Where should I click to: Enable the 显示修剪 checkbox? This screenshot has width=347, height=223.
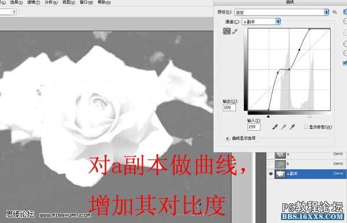[306, 127]
